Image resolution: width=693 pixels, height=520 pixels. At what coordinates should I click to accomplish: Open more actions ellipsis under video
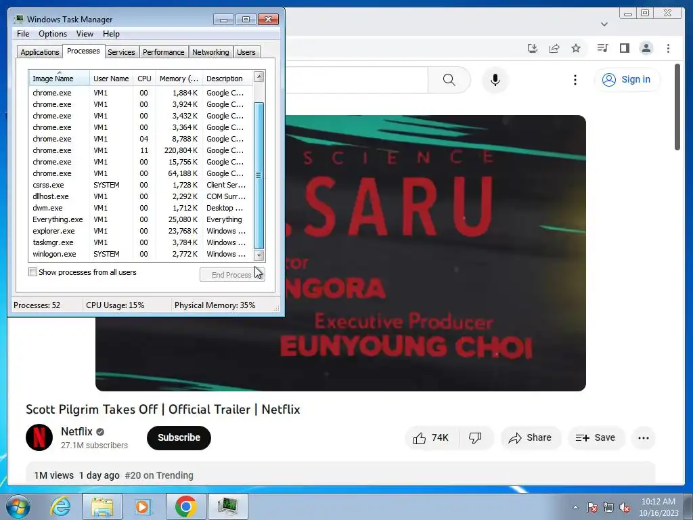pyautogui.click(x=644, y=438)
